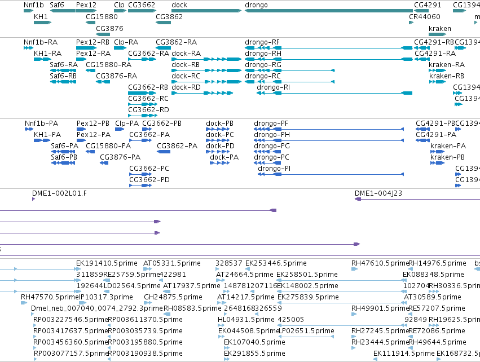480x362 pixels.
Task: Click the RH08583.5prime EST feature
Action: pos(167,314)
